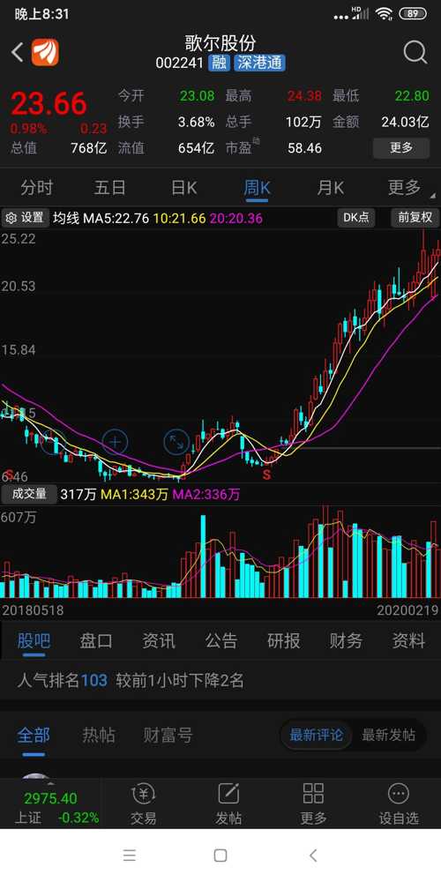This screenshot has width=441, height=882.
Task: Open the 更多 grid icon in bottom bar
Action: pos(313,804)
